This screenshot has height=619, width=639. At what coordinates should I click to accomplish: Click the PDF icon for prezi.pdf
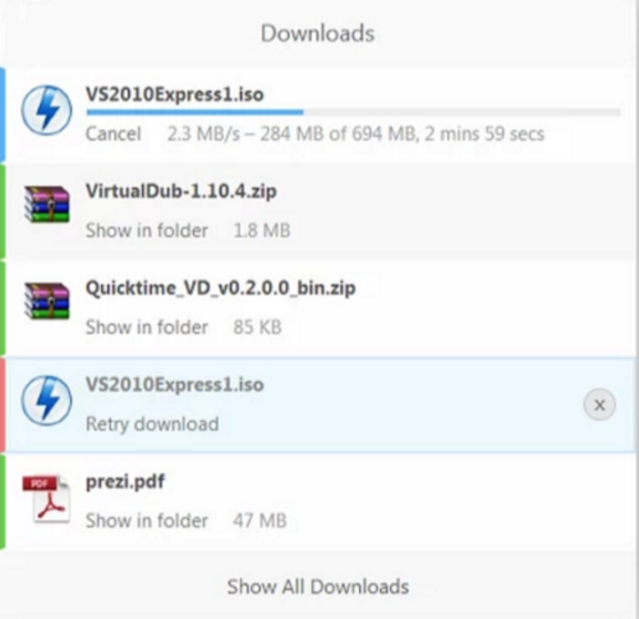point(46,498)
